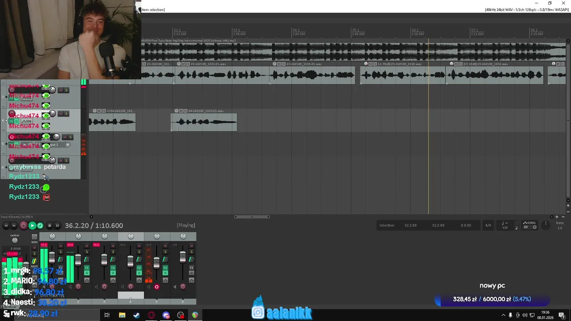Arm recording on mixer channel 2
The image size is (571, 321).
click(78, 287)
